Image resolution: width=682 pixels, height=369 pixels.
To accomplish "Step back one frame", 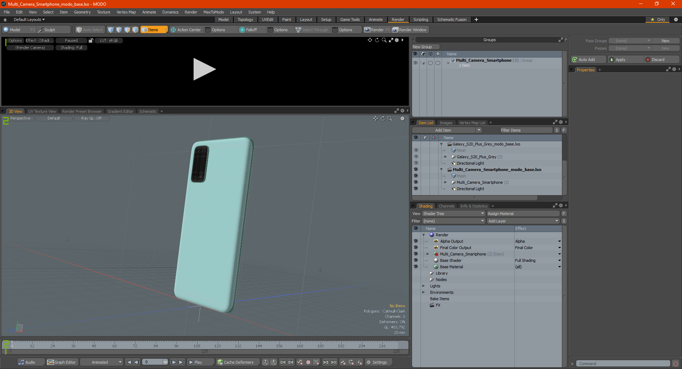I will tap(137, 362).
